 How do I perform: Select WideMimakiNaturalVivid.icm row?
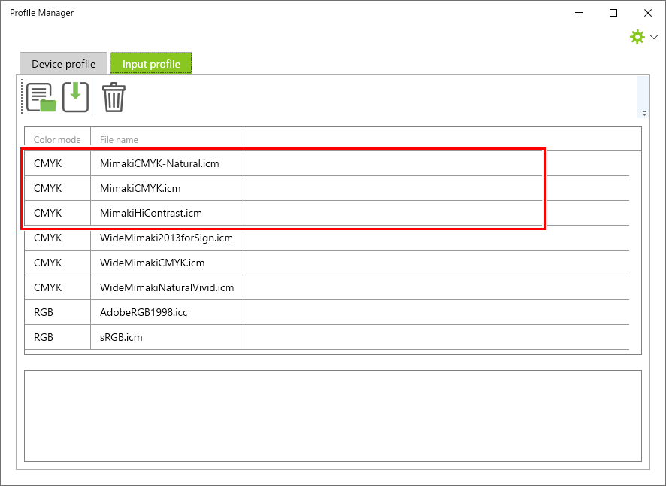(x=167, y=287)
